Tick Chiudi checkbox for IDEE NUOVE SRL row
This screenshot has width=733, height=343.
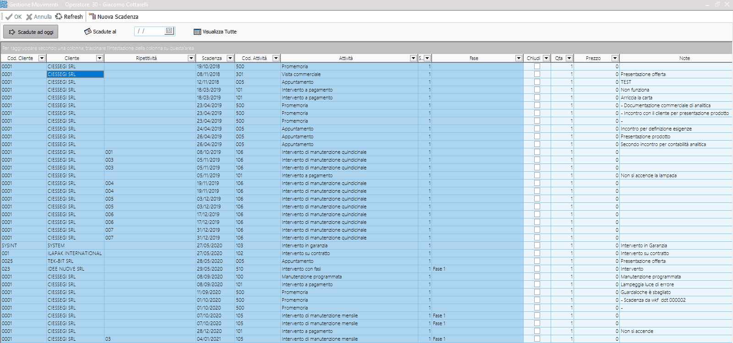tap(537, 269)
